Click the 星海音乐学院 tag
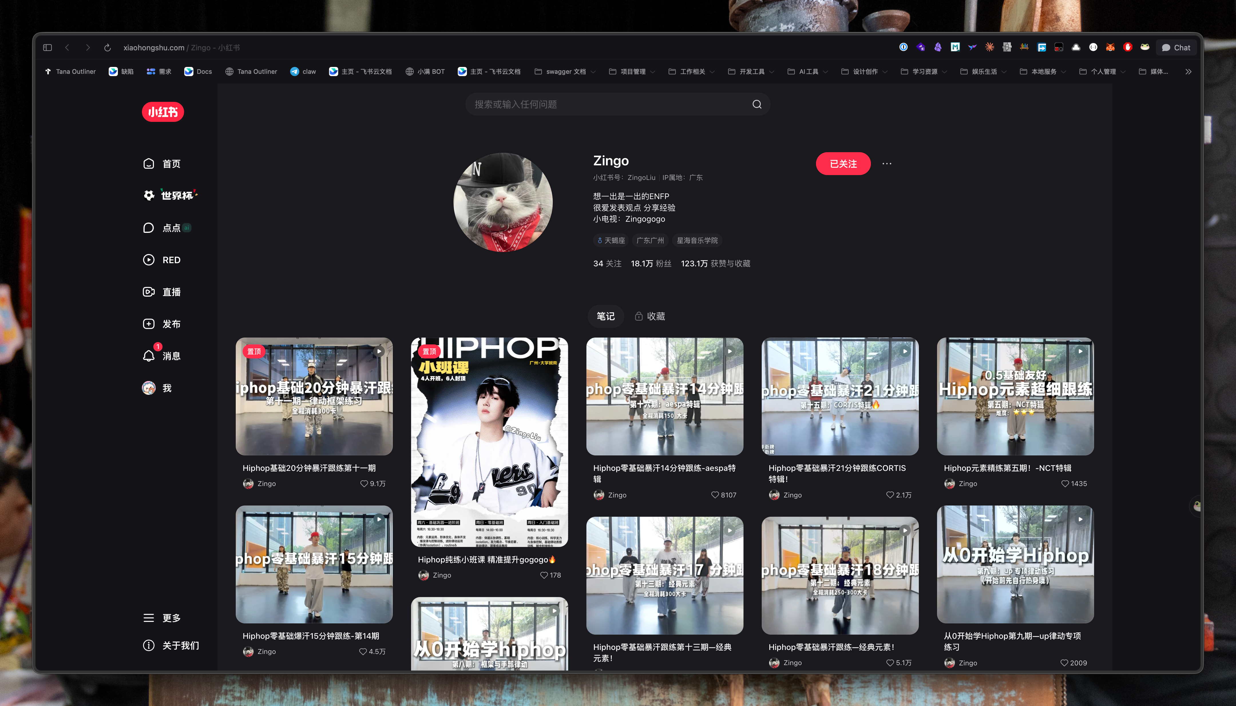The width and height of the screenshot is (1236, 706). pyautogui.click(x=697, y=241)
